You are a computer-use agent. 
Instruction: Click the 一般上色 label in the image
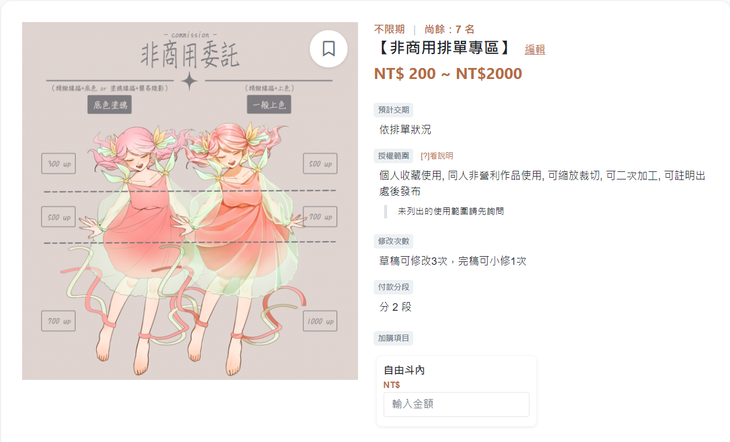[x=269, y=105]
